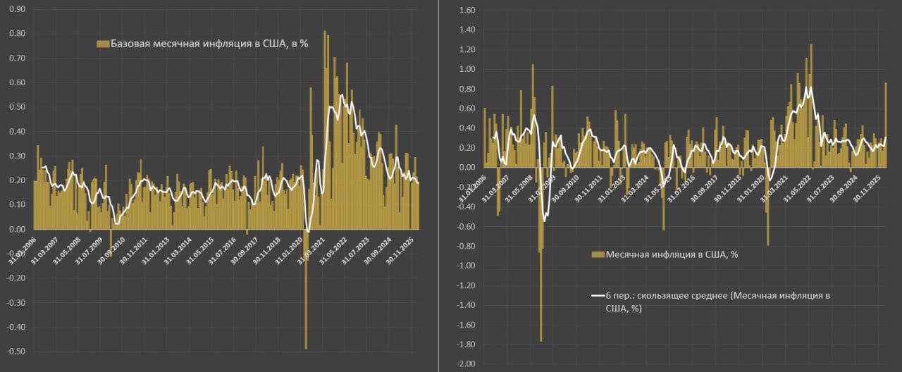Select the 0.00 label on right chart axis
This screenshot has height=372, width=902.
(x=467, y=168)
